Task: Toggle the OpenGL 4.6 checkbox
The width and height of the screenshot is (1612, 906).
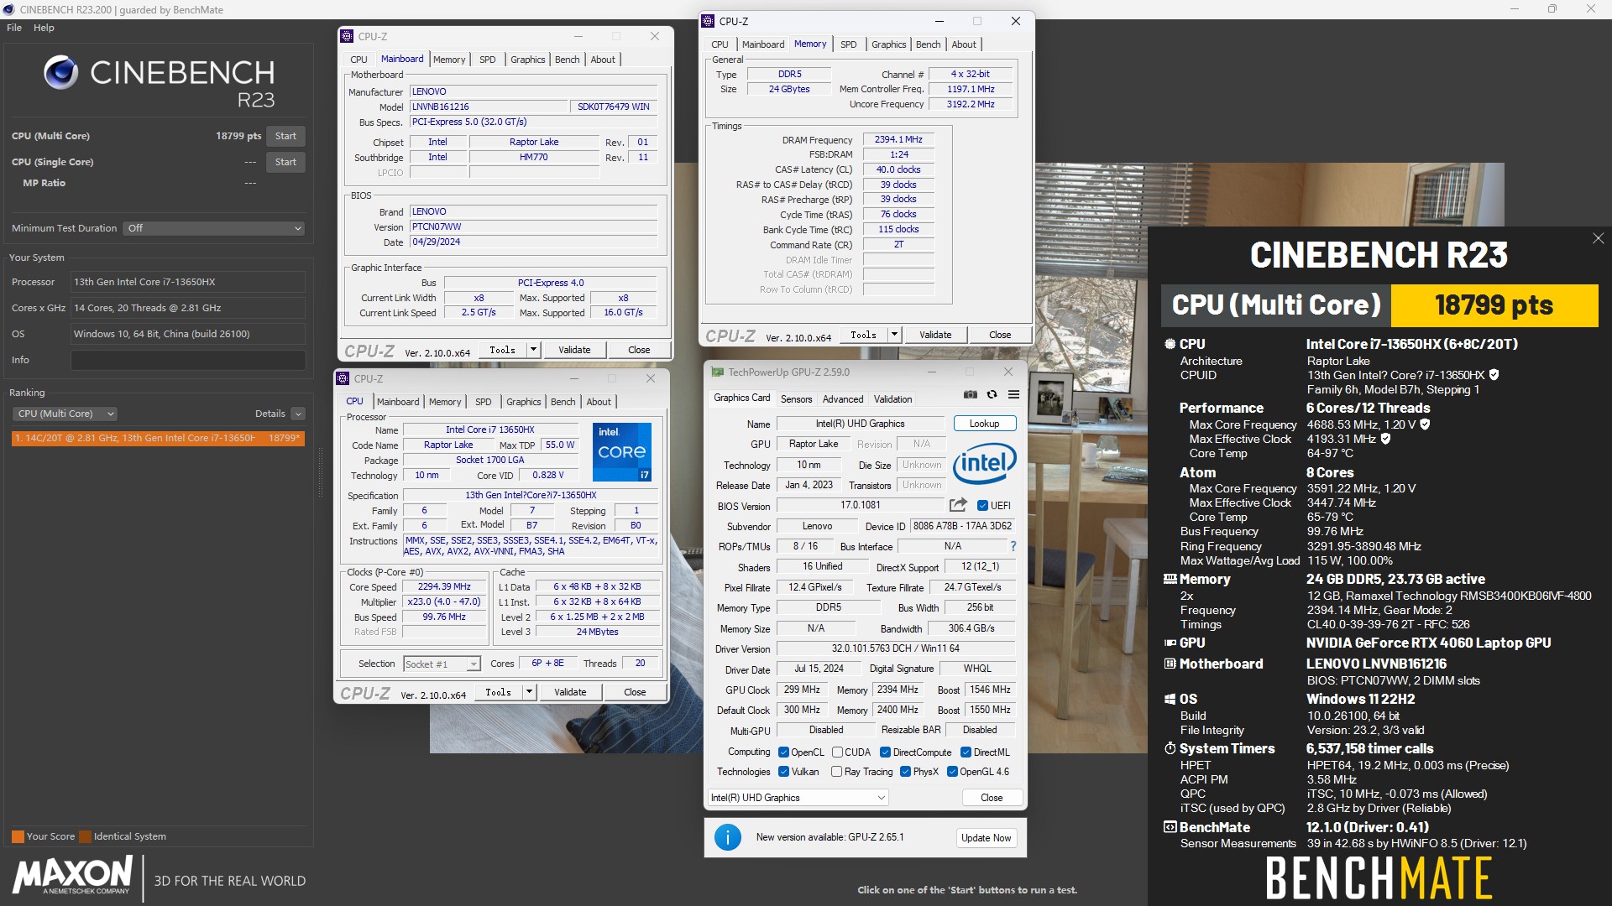Action: click(952, 772)
